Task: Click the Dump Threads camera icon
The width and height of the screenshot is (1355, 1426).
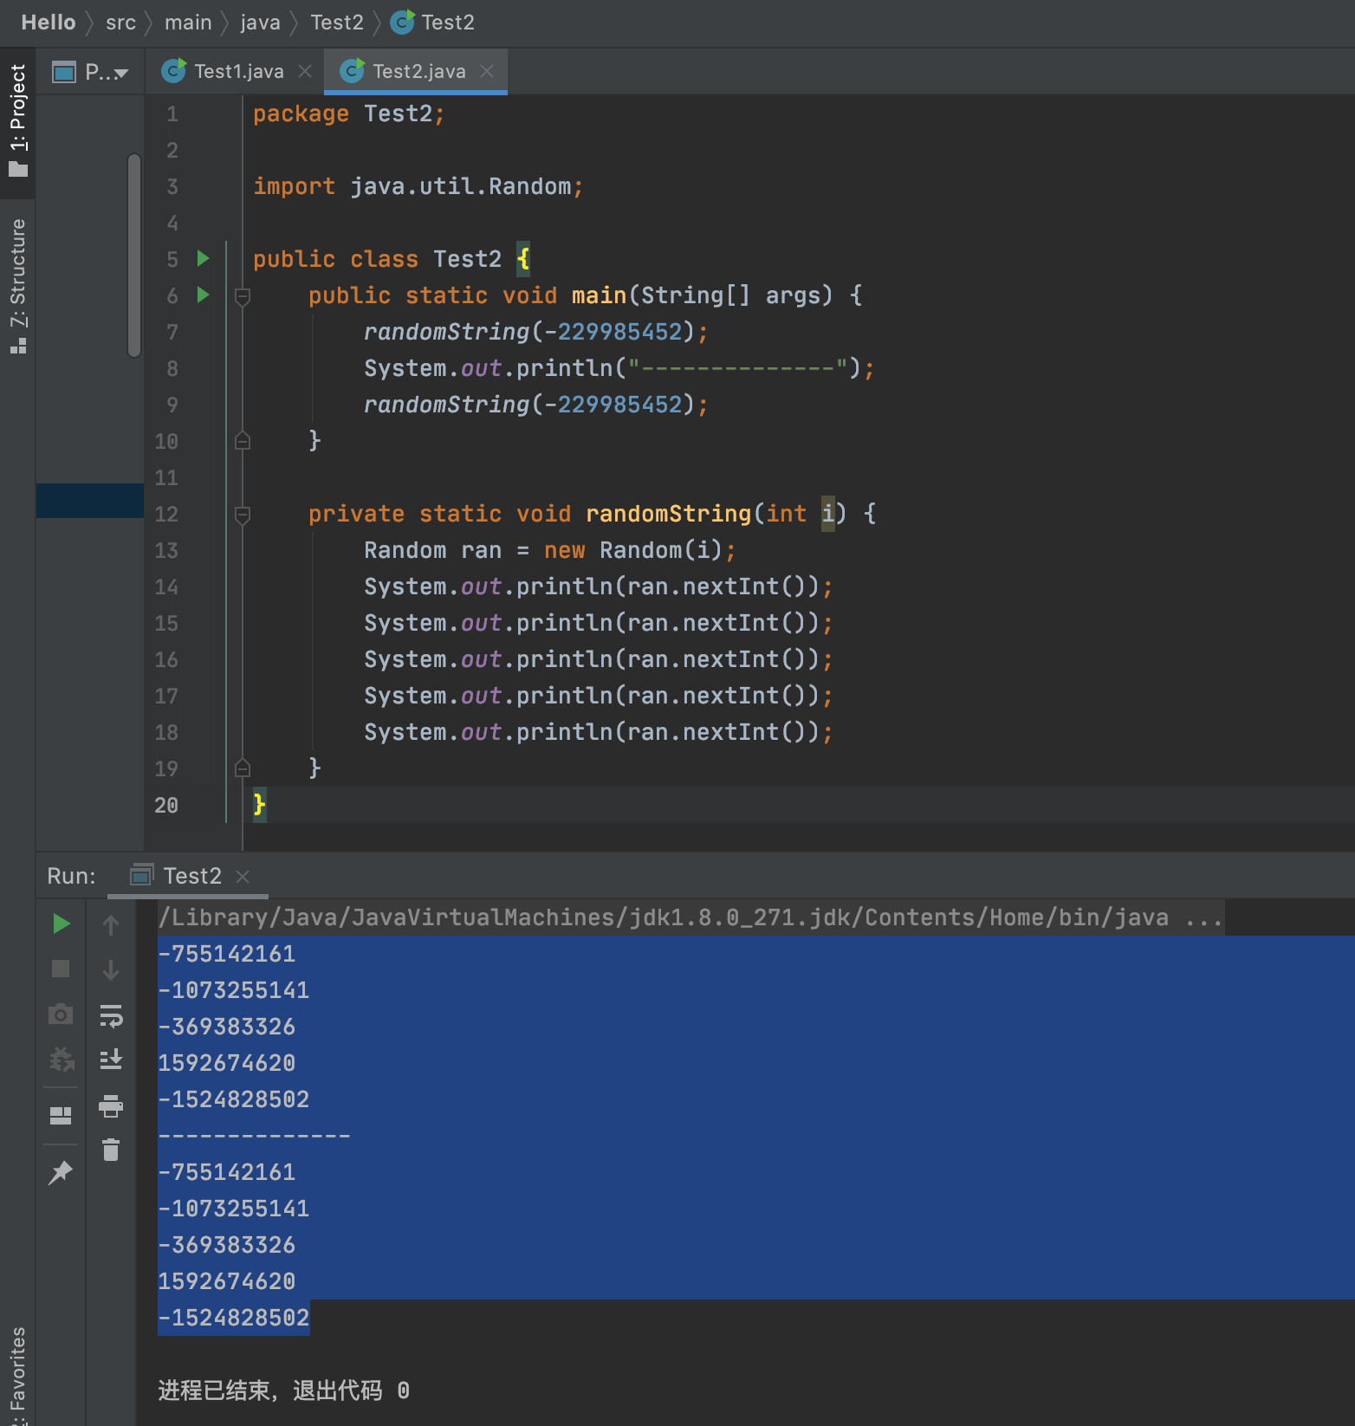Action: pos(61,1014)
